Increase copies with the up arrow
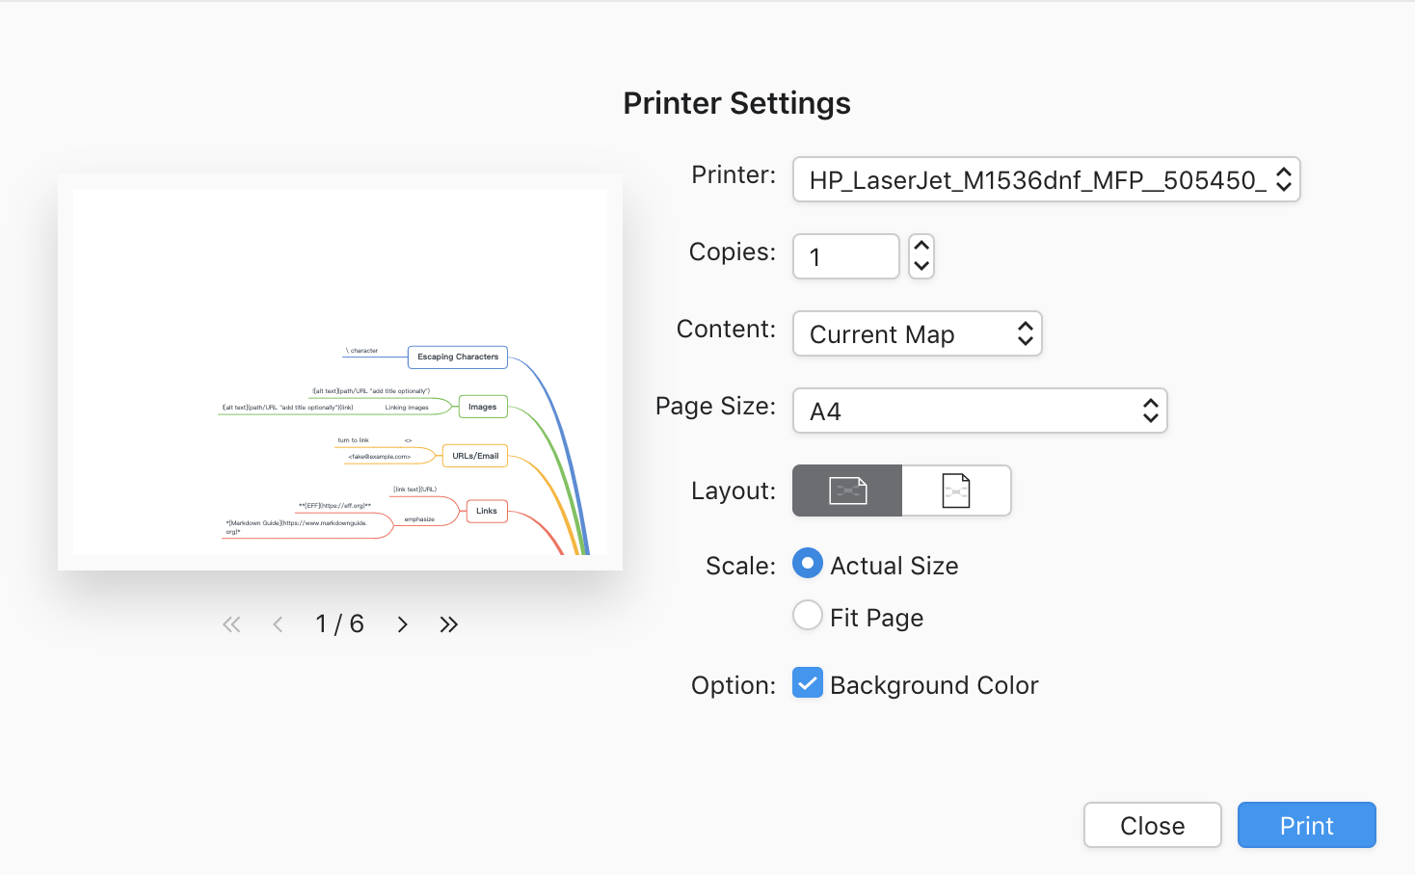The width and height of the screenshot is (1415, 875). tap(921, 246)
